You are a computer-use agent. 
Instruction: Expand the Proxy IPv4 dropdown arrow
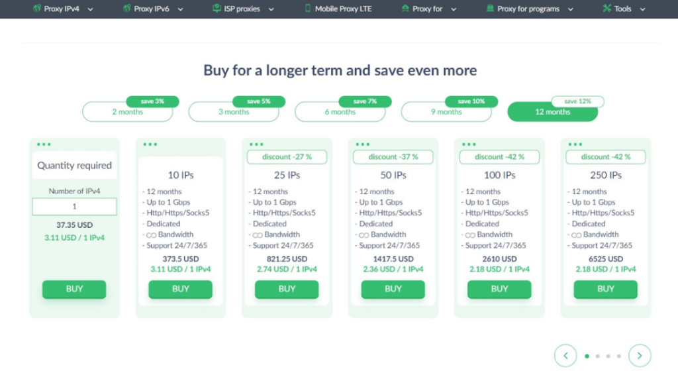pyautogui.click(x=90, y=9)
